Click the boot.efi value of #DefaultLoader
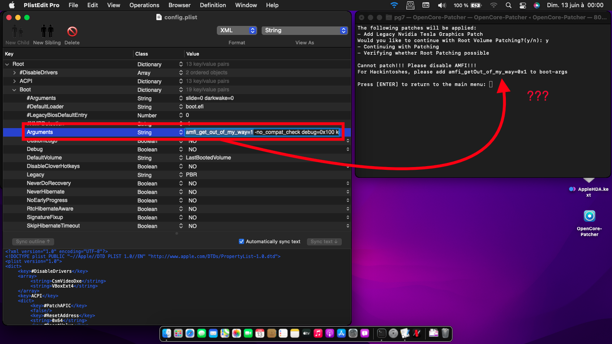The height and width of the screenshot is (344, 612). 194,107
